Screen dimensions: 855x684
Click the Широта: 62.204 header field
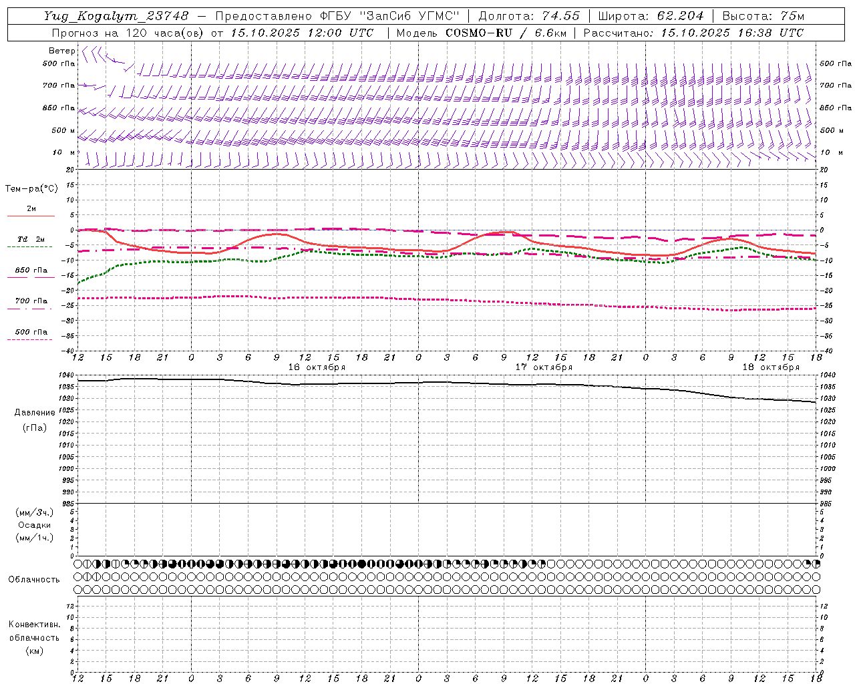coord(651,16)
